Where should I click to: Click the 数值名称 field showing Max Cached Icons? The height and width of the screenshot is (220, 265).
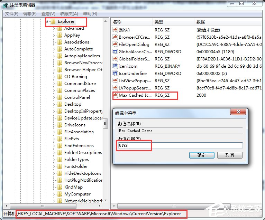[x=180, y=131]
